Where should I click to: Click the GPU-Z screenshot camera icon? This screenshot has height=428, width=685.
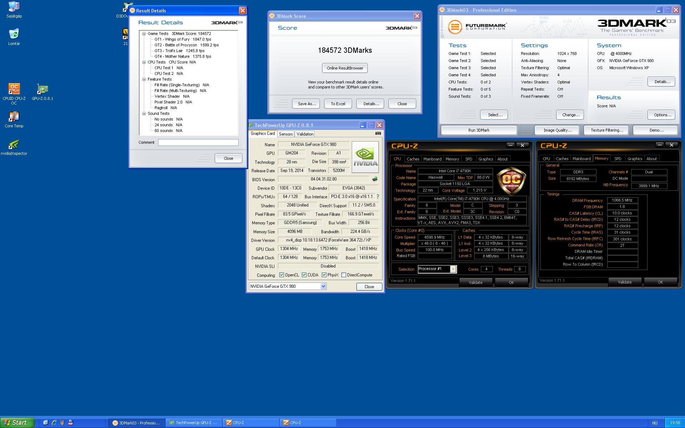(378, 133)
